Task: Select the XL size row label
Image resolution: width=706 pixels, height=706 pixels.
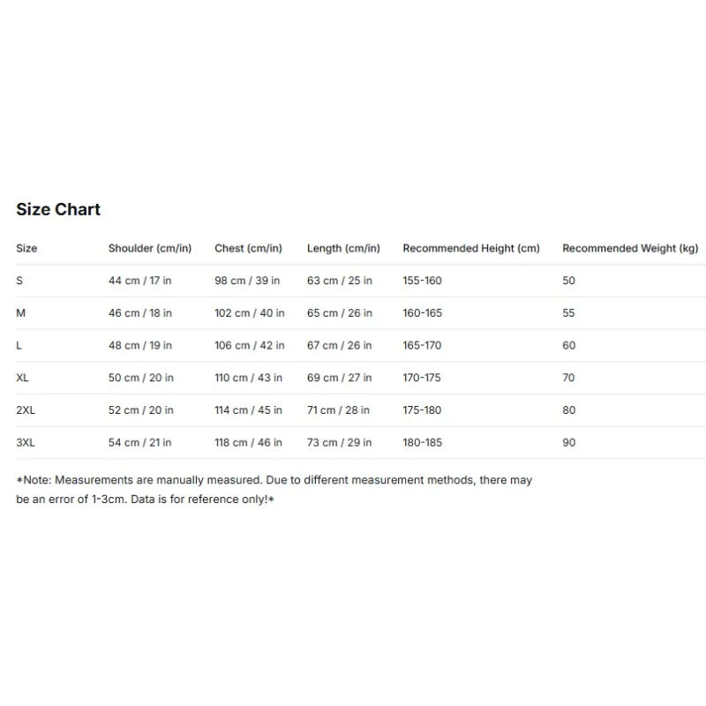Action: coord(23,378)
